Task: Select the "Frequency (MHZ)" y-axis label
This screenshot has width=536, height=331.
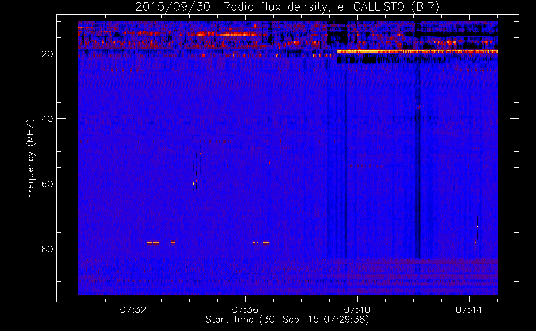Action: pyautogui.click(x=30, y=159)
